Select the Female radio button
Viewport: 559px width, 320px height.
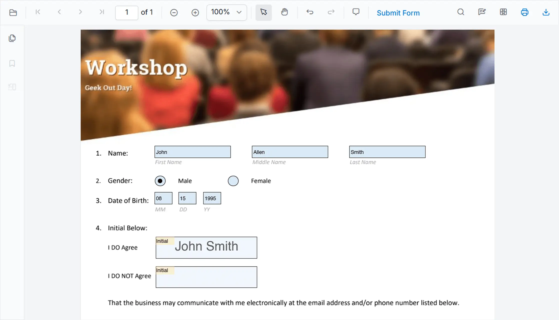tap(233, 181)
